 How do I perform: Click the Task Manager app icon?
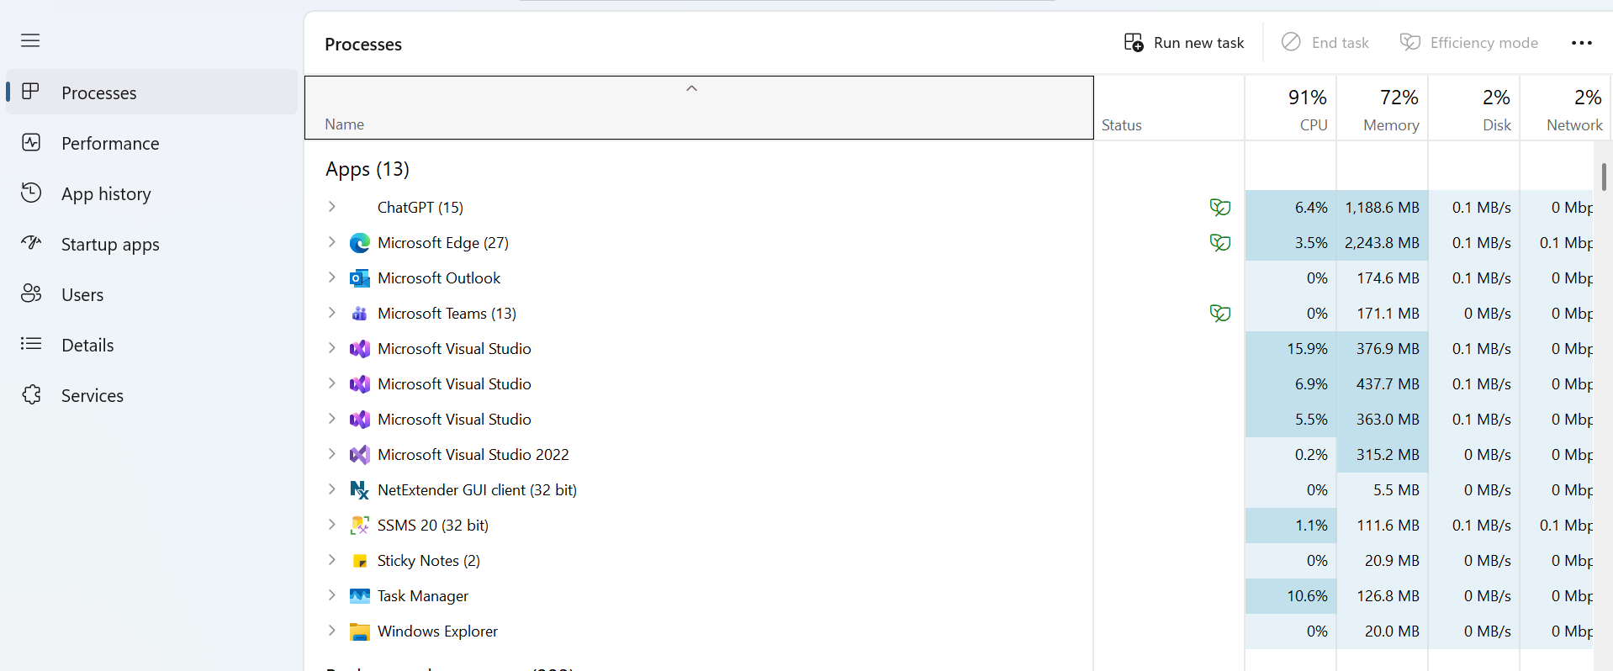360,596
